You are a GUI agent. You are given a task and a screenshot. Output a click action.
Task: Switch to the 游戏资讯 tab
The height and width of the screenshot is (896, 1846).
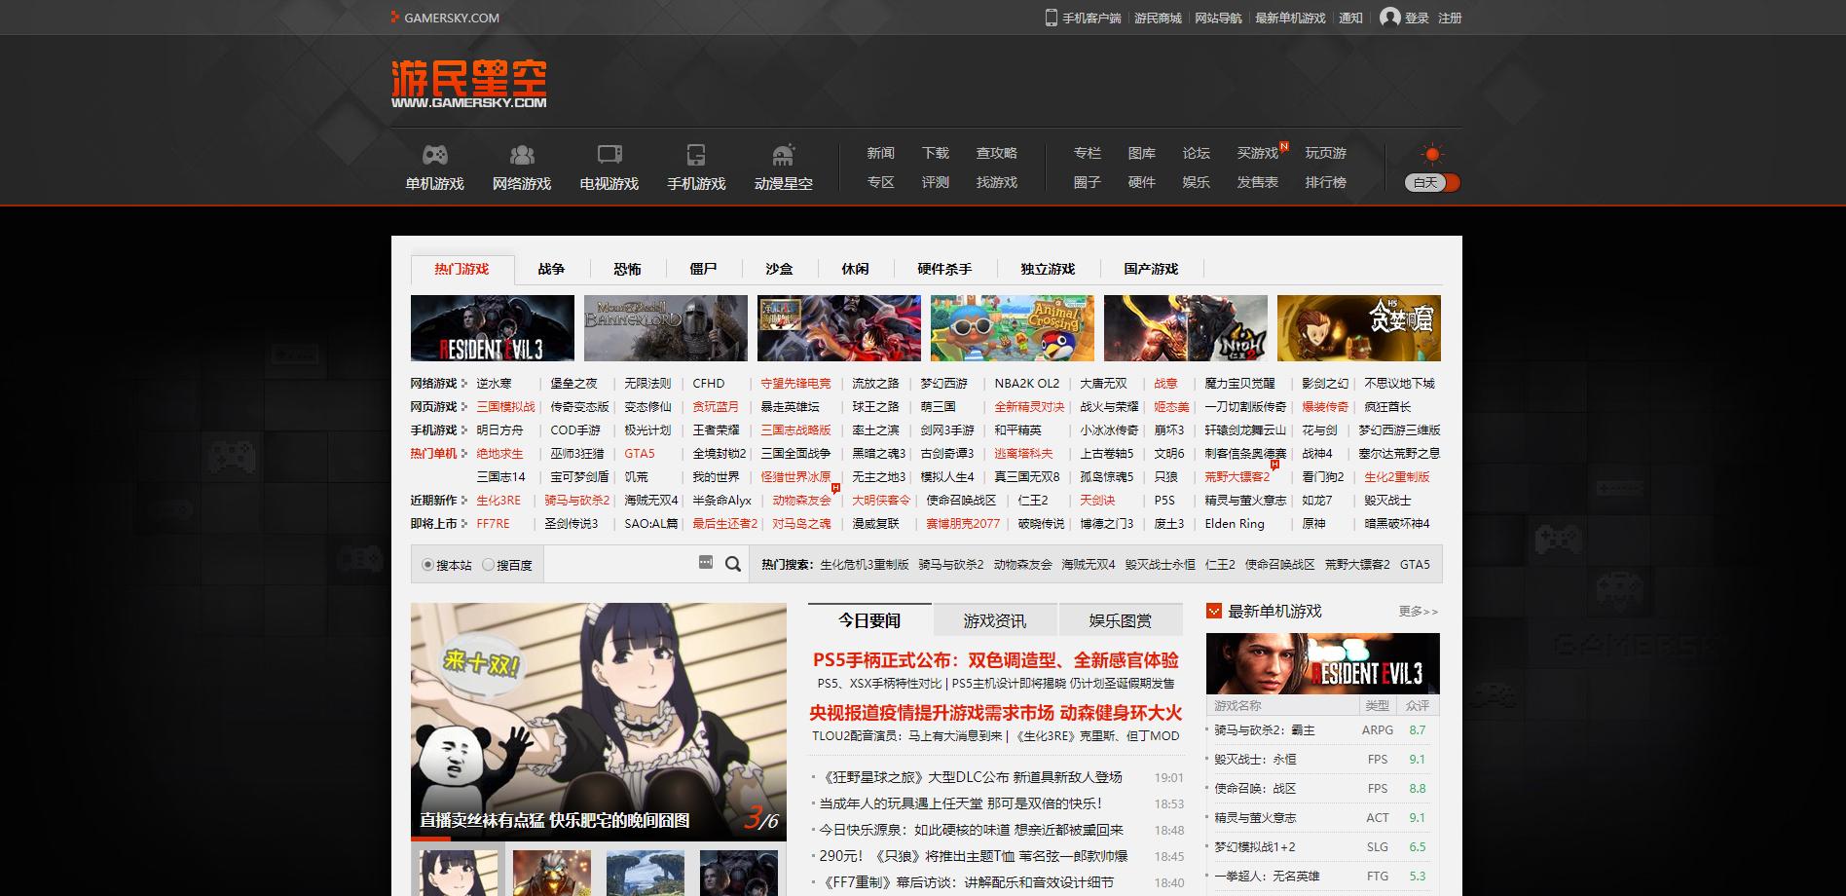pos(995,620)
